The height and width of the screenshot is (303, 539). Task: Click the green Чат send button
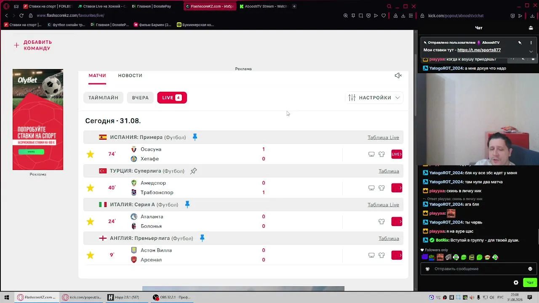530,283
